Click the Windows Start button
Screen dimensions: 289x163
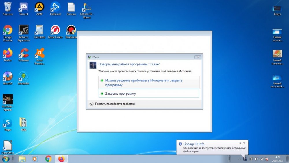tap(5, 159)
